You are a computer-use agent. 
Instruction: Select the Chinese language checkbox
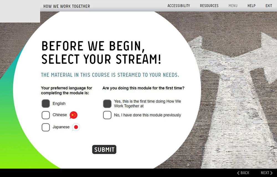(x=46, y=115)
